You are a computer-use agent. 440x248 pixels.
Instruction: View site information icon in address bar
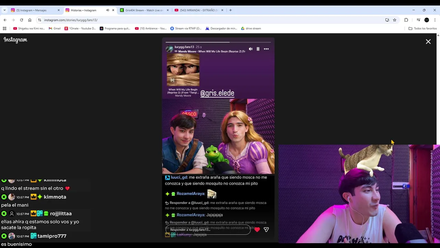(40, 20)
